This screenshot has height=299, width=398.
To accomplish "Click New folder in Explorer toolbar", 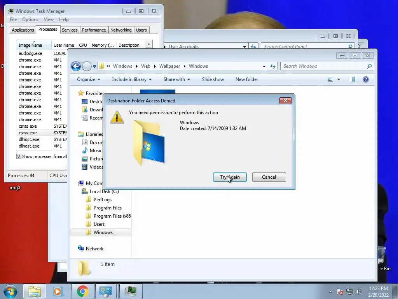I will click(247, 79).
